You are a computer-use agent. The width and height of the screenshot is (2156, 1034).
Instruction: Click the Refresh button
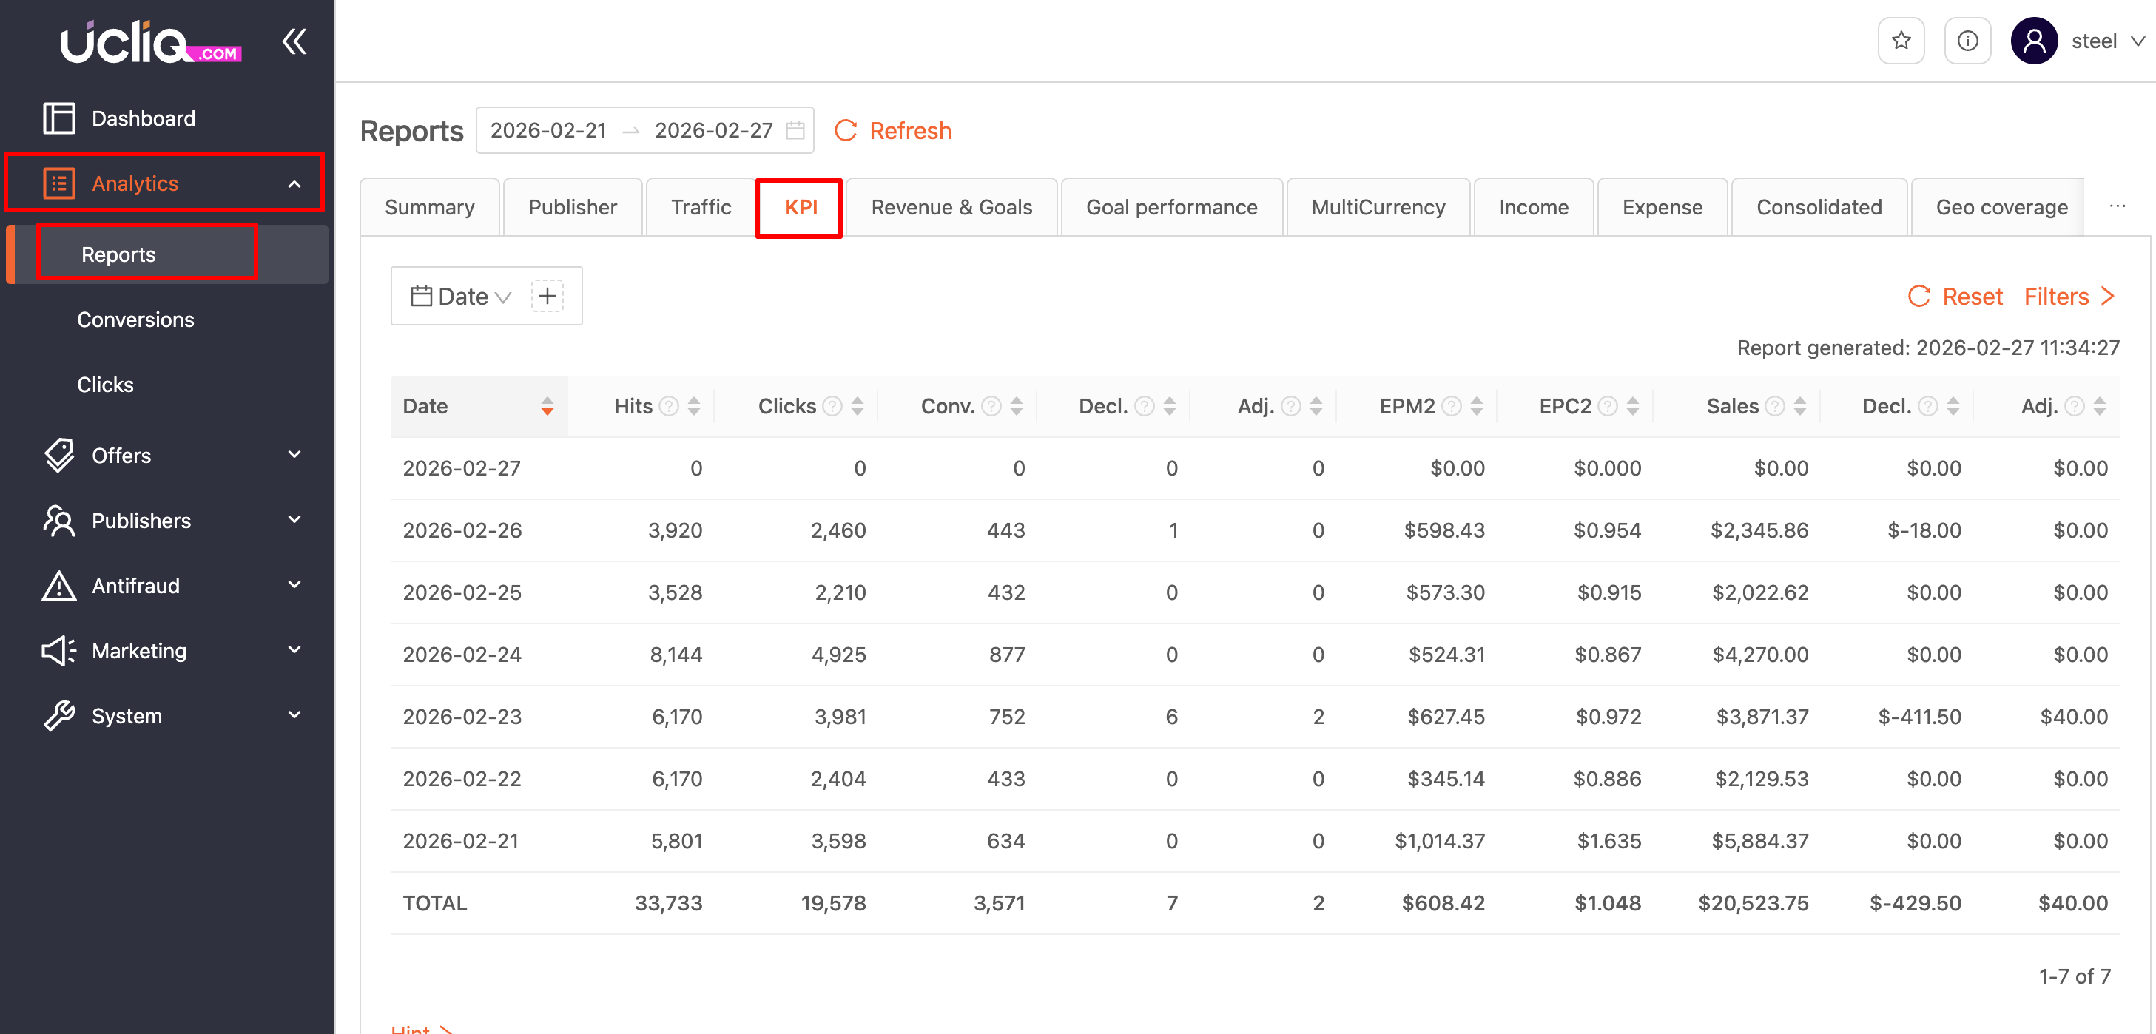(x=893, y=130)
